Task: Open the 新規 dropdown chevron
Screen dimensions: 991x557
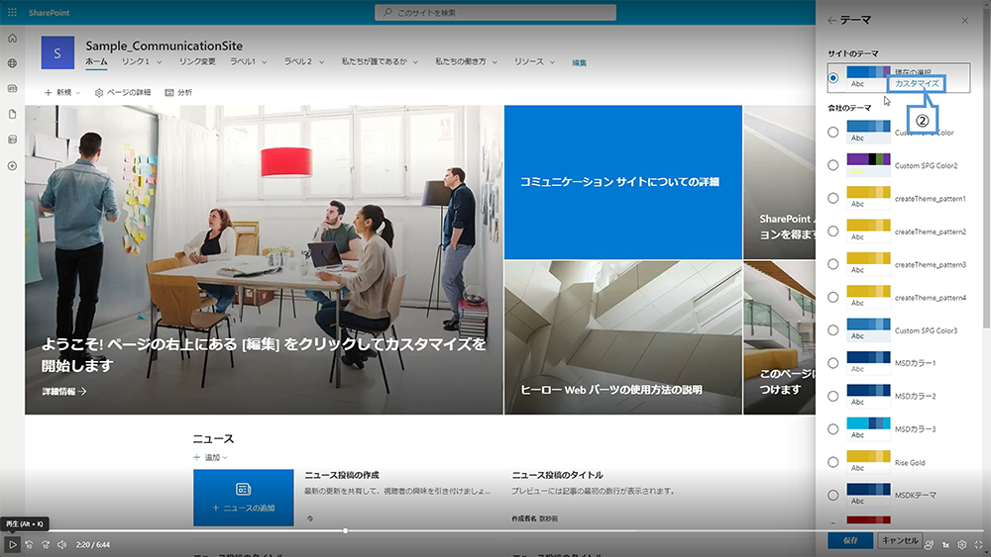Action: (77, 93)
